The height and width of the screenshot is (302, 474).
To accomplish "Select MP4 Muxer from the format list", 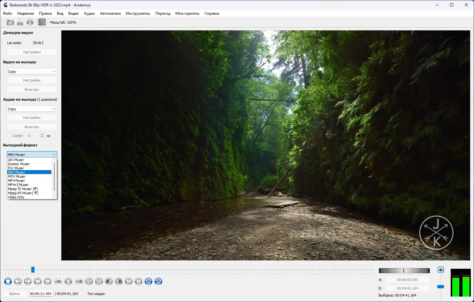I will pyautogui.click(x=17, y=181).
